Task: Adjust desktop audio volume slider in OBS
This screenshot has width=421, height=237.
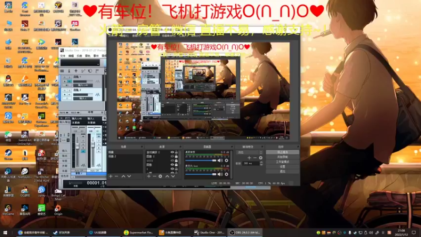Action: 201,161
